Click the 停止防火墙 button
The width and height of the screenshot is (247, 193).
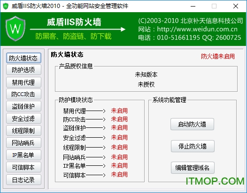pyautogui.click(x=193, y=146)
